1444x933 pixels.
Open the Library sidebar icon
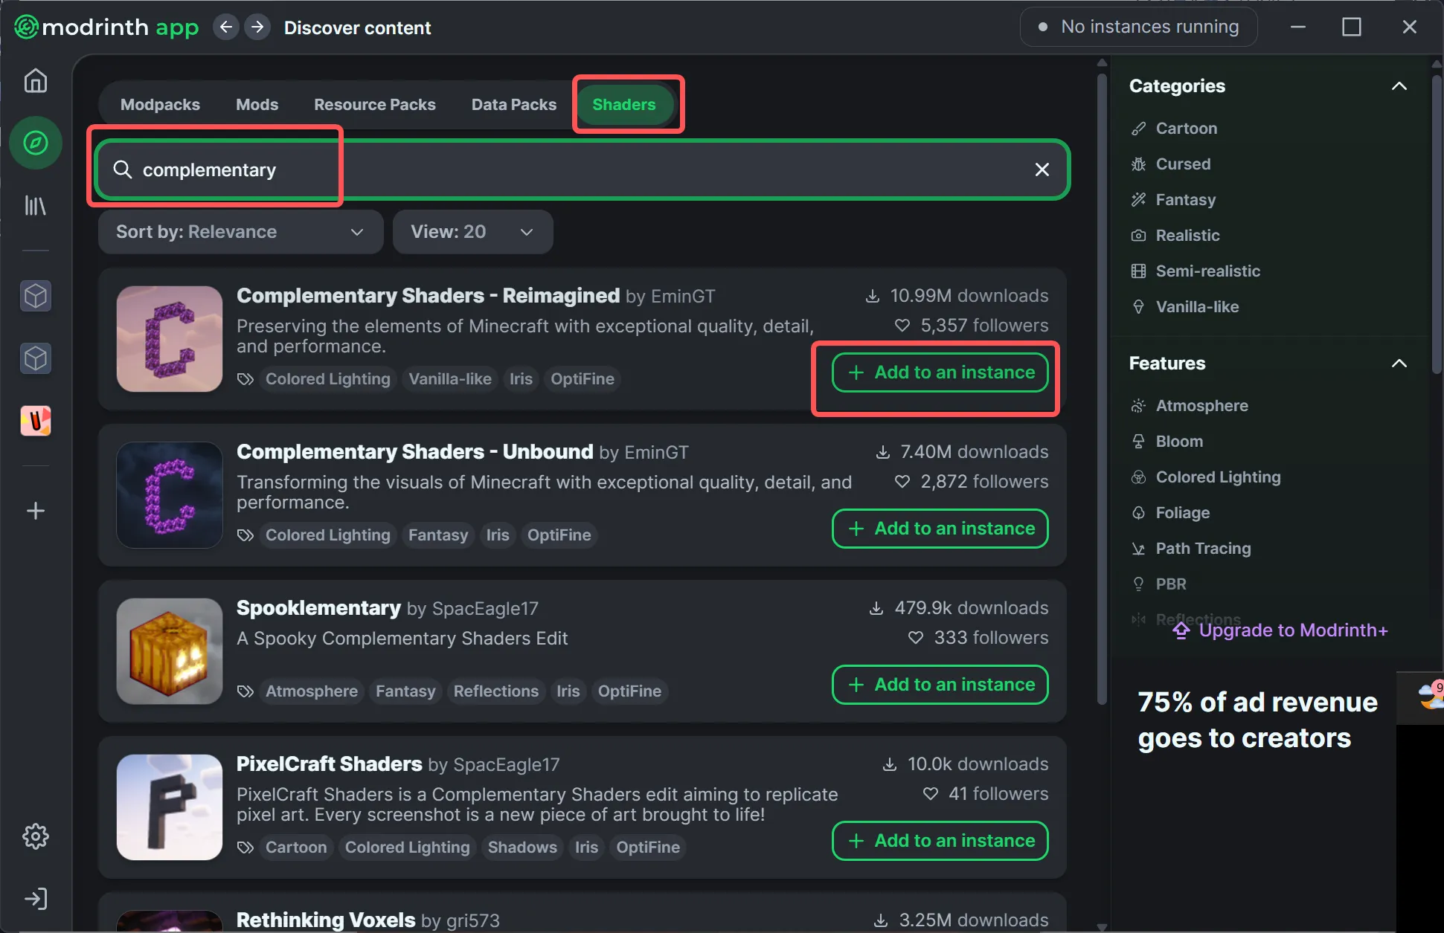click(35, 205)
